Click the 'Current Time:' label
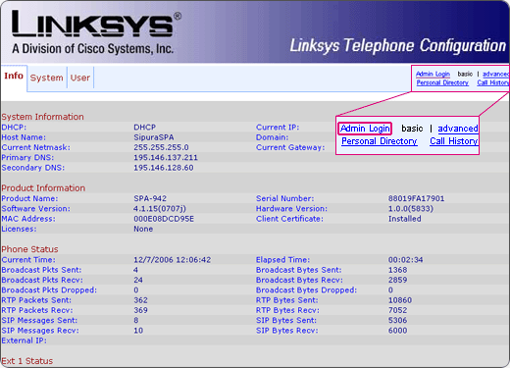510x368 pixels. click(x=28, y=260)
